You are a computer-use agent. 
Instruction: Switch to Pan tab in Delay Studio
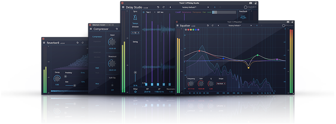(x=204, y=12)
